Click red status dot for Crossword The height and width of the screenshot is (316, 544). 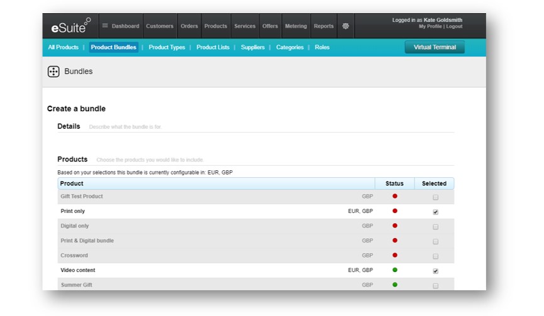coord(395,255)
